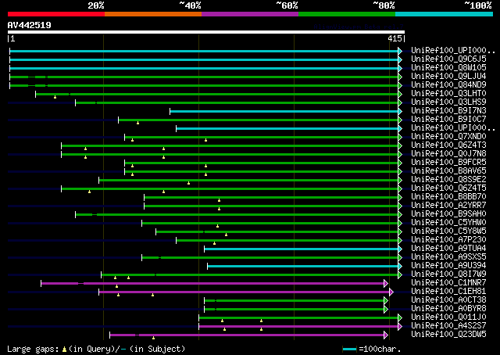Click the orange segment of the identity scale
Image resolution: width=500 pixels, height=355 pixels.
tap(153, 14)
